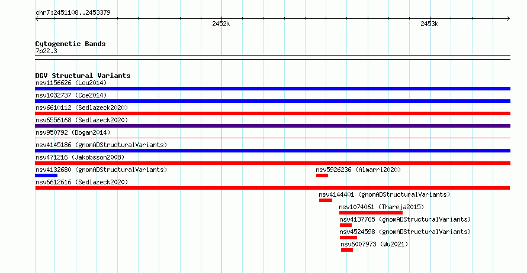The width and height of the screenshot is (527, 273).
Task: Open the nsv471216 (Jakobsson2008) label
Action: 80,157
